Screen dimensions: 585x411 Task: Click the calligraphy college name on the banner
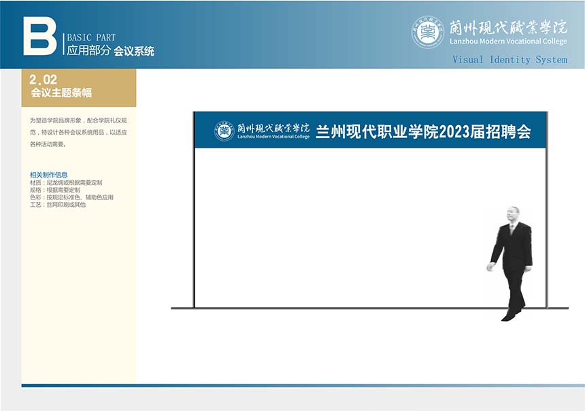tap(273, 127)
